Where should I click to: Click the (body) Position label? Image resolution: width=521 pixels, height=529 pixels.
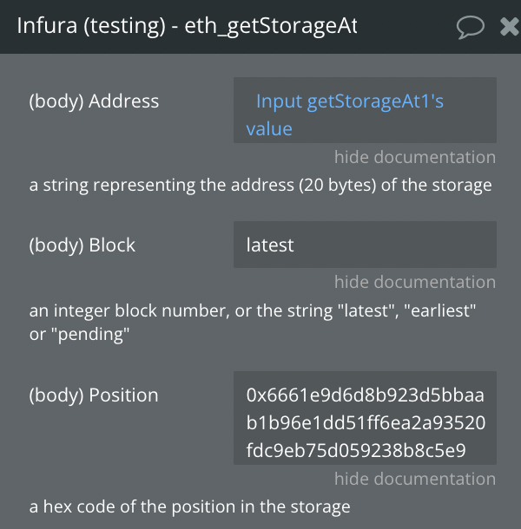pyautogui.click(x=94, y=395)
